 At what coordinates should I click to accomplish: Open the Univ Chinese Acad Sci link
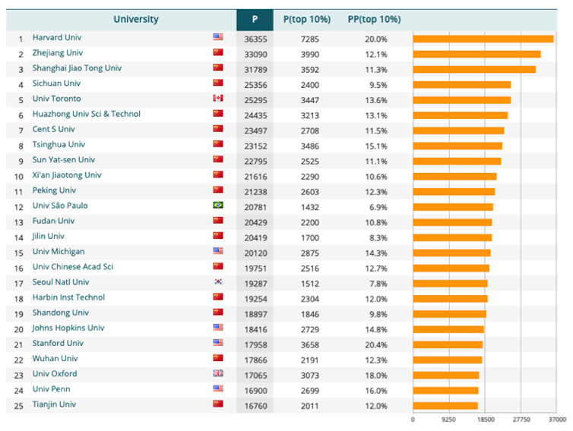tap(72, 267)
